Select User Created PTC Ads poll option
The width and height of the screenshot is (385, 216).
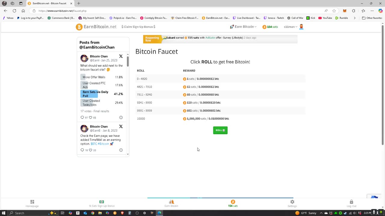pos(102,85)
